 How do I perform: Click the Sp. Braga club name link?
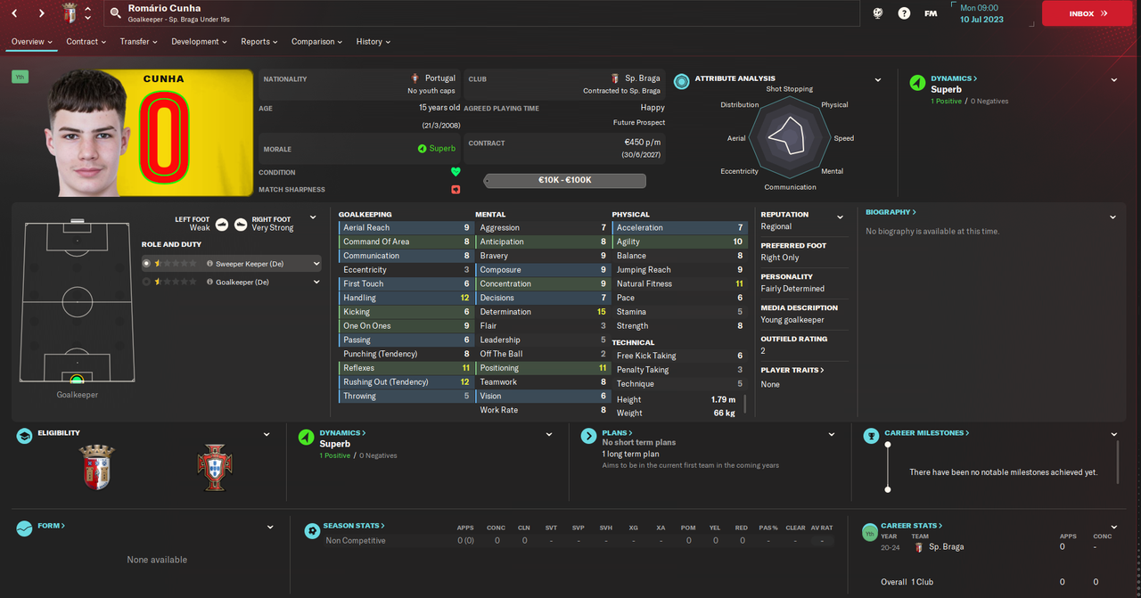[642, 78]
